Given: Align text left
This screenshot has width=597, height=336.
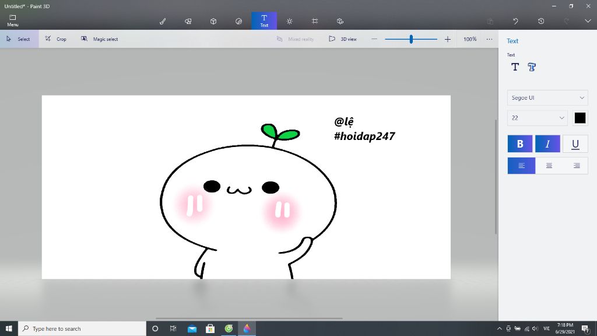Looking at the screenshot, I should (x=522, y=166).
